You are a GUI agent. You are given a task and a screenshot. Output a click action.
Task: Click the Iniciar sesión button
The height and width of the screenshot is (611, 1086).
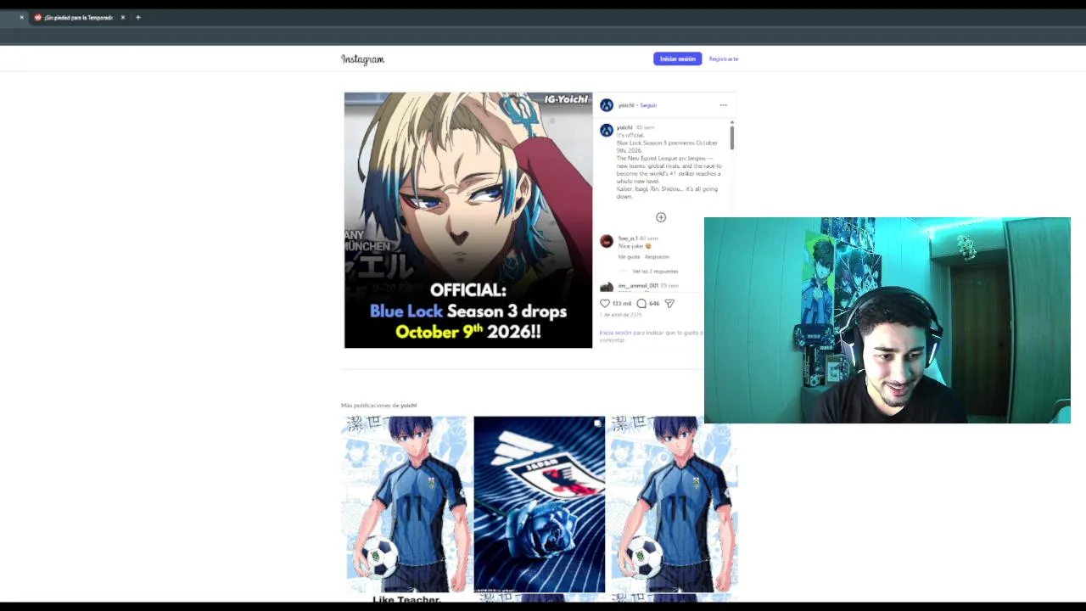tap(677, 59)
